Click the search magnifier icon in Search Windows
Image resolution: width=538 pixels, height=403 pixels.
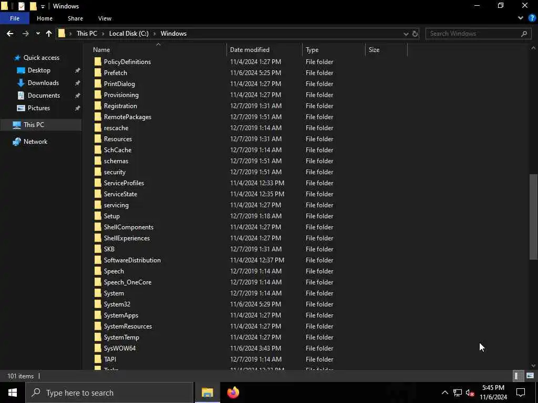coord(524,34)
